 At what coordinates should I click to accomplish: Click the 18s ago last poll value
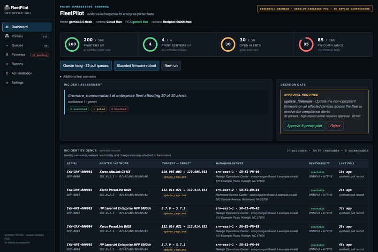point(345,172)
